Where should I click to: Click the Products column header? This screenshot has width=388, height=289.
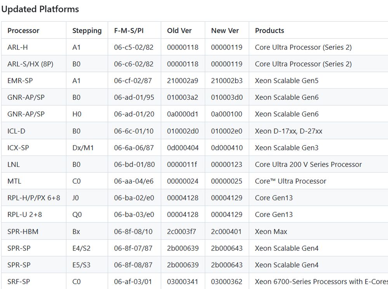269,31
